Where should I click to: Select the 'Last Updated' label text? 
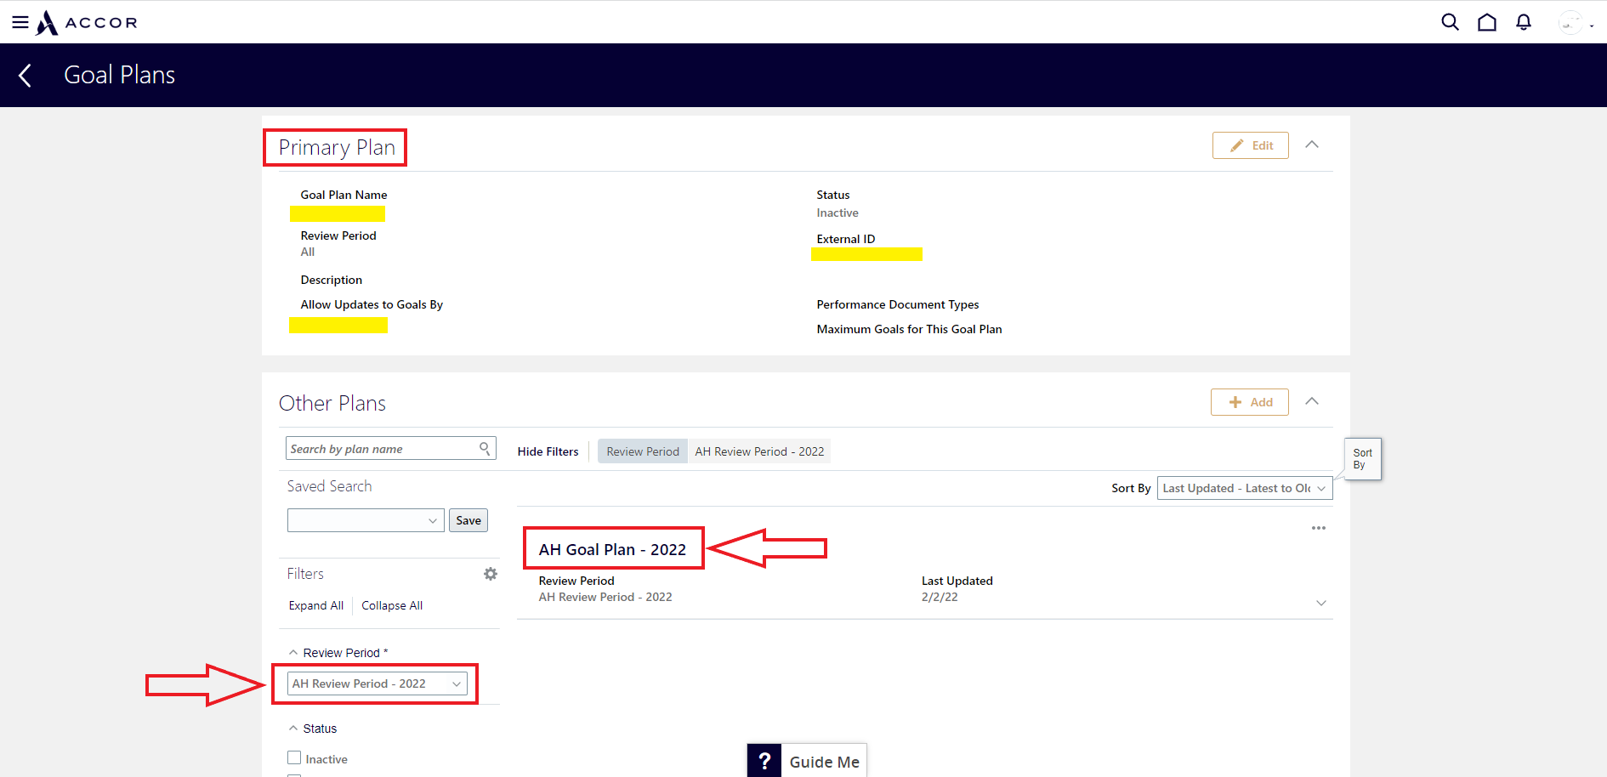tap(957, 581)
